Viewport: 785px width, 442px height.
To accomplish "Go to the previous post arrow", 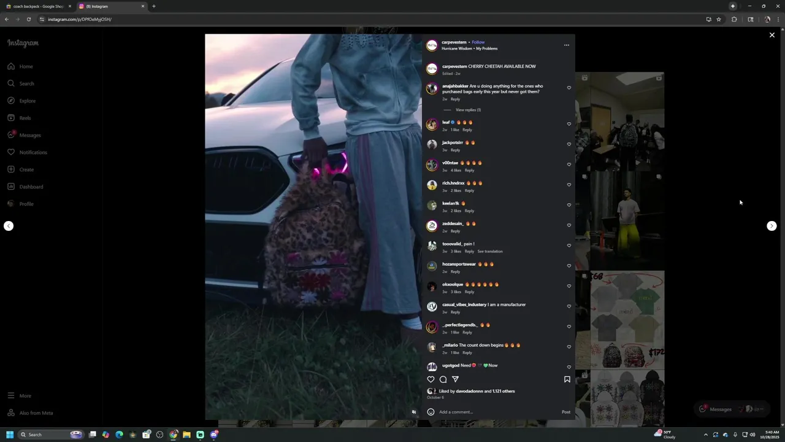I will (9, 226).
